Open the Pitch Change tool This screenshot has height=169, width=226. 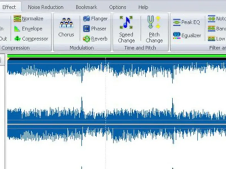coord(154,30)
